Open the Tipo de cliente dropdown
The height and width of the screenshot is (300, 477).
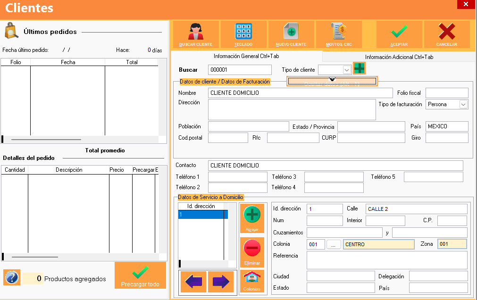point(347,70)
